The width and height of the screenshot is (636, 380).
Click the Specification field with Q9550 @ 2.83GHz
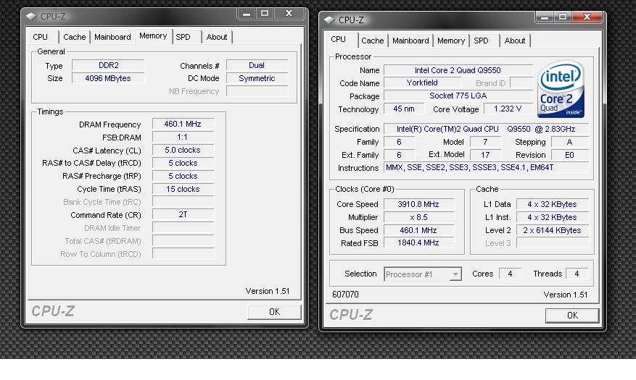(x=486, y=129)
